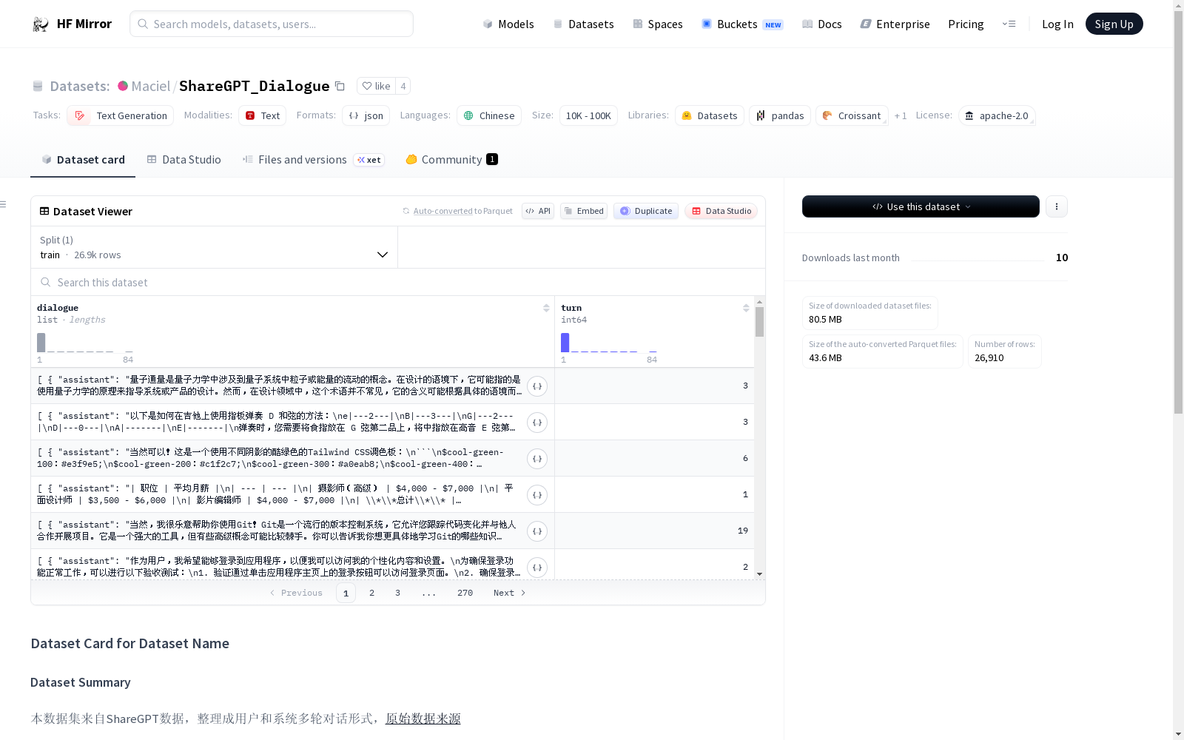Open the Croissant library tag

[x=851, y=115]
